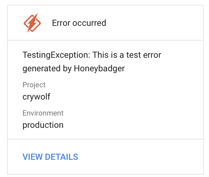Click the "Error occurred" header title
This screenshot has height=177, width=209.
79,23
